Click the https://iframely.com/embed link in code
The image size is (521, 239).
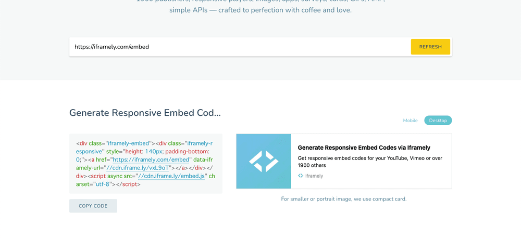[151, 160]
